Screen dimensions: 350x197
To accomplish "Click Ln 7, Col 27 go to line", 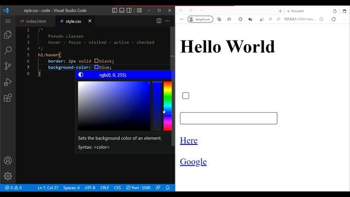I will [x=48, y=188].
